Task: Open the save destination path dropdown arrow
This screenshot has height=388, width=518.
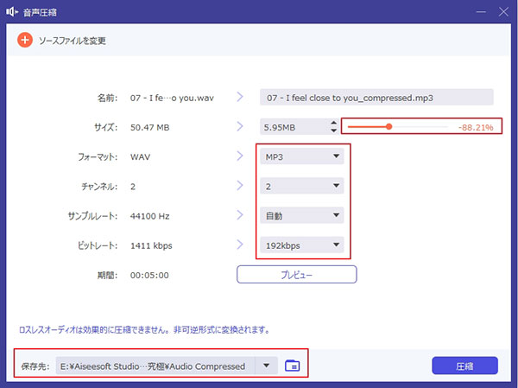Action: click(266, 366)
